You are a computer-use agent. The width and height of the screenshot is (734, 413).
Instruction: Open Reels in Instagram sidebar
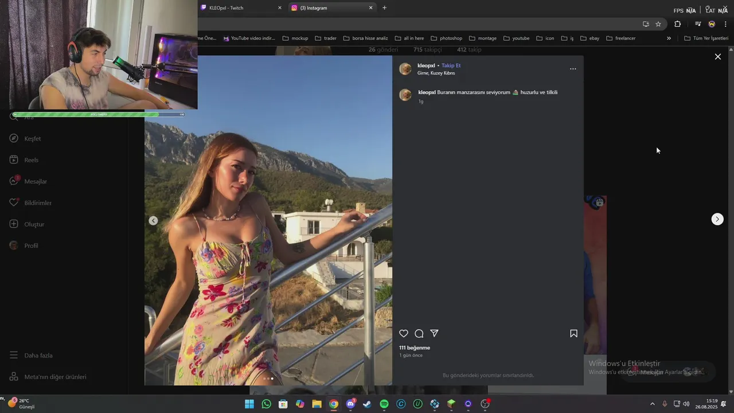[24, 160]
